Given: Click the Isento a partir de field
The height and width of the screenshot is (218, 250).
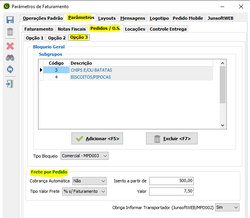Looking at the screenshot, I should coord(171,181).
